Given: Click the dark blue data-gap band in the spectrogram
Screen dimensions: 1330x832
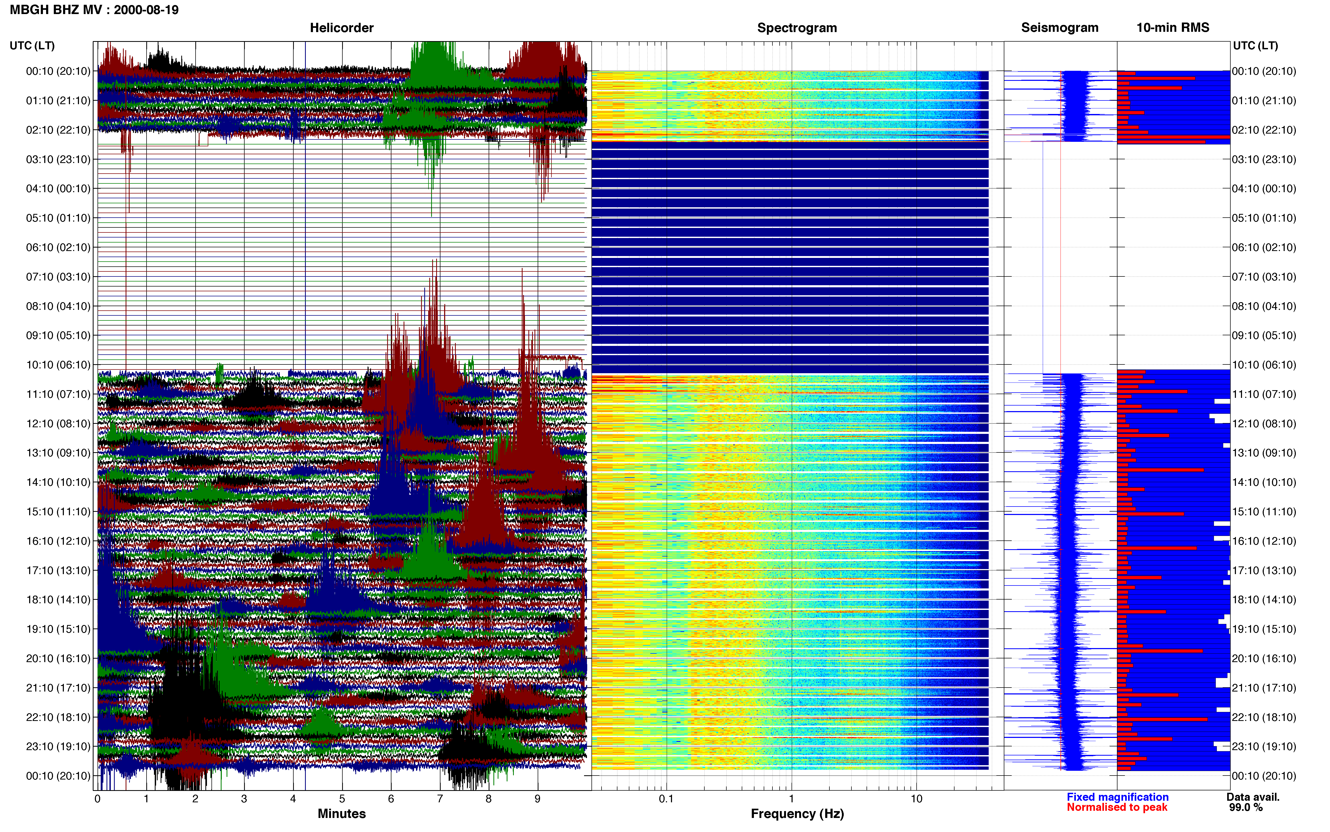Looking at the screenshot, I should [790, 258].
